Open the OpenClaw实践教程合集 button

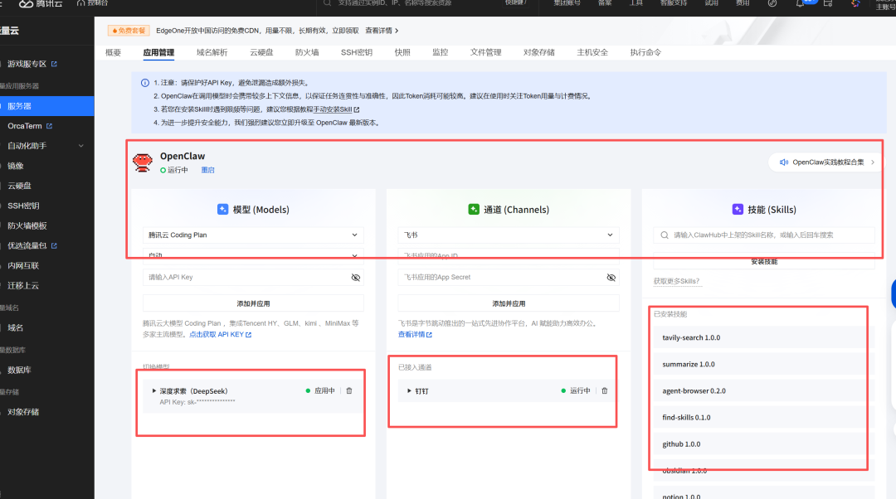coord(825,162)
